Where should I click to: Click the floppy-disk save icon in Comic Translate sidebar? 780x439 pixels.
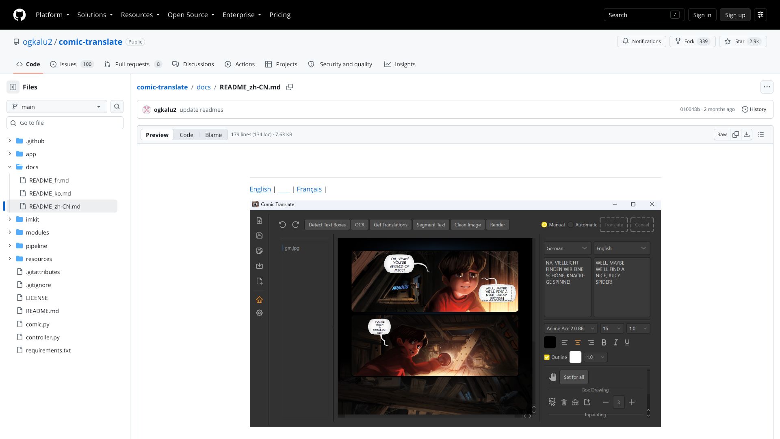tap(260, 236)
